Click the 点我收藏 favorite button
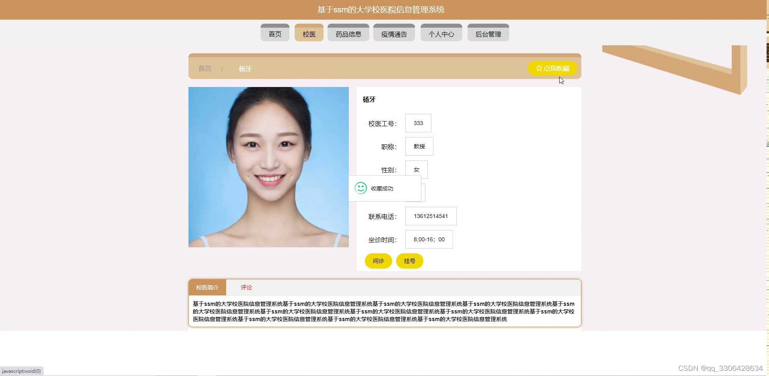Screen dimensions: 769x376 point(552,68)
